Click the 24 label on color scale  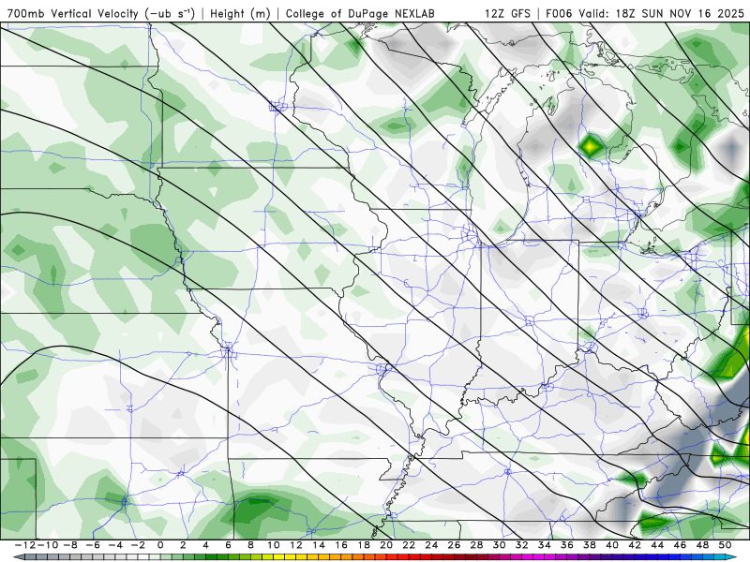click(431, 545)
